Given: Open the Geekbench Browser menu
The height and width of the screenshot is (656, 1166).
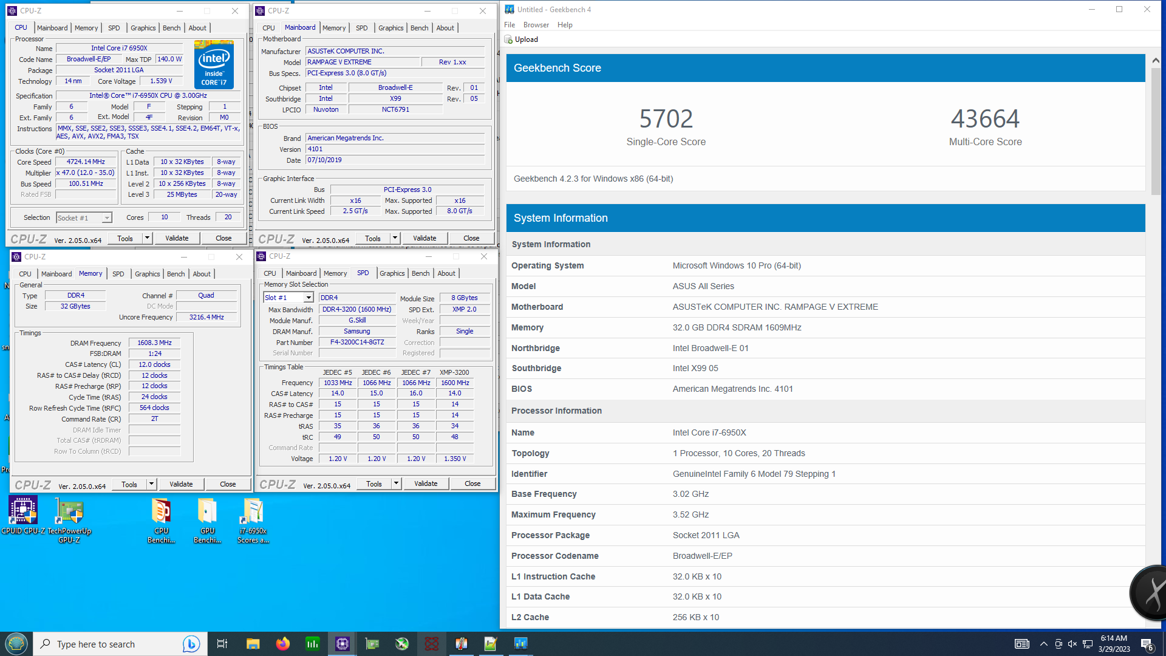Looking at the screenshot, I should 536,25.
